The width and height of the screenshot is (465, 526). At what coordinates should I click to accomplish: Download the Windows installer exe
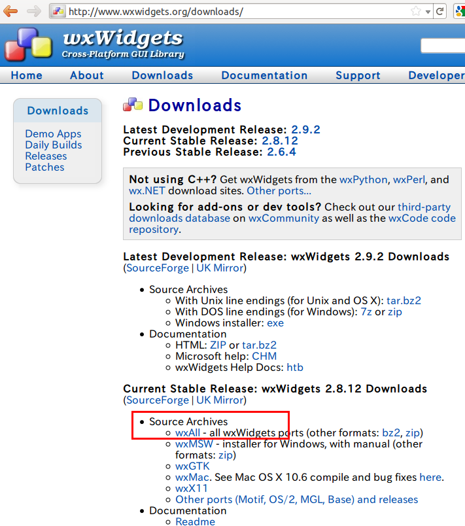coord(275,323)
